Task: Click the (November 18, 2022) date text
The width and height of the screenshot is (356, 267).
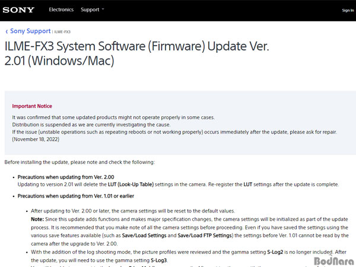Action: click(x=36, y=139)
